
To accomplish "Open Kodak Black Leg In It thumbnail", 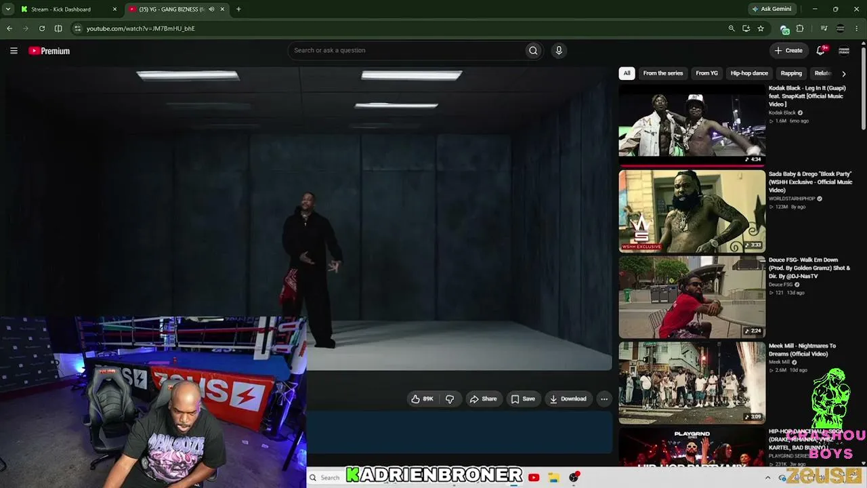I will 692,125.
